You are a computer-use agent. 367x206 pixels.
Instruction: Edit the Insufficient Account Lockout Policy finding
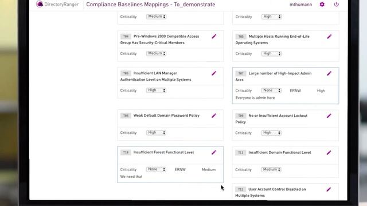pyautogui.click(x=329, y=116)
